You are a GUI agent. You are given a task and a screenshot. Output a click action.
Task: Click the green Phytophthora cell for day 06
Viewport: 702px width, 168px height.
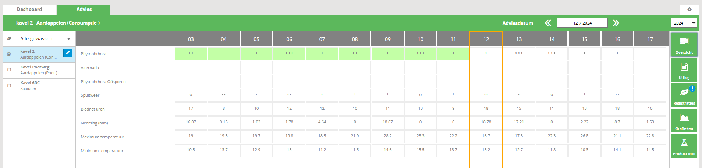tap(289, 53)
